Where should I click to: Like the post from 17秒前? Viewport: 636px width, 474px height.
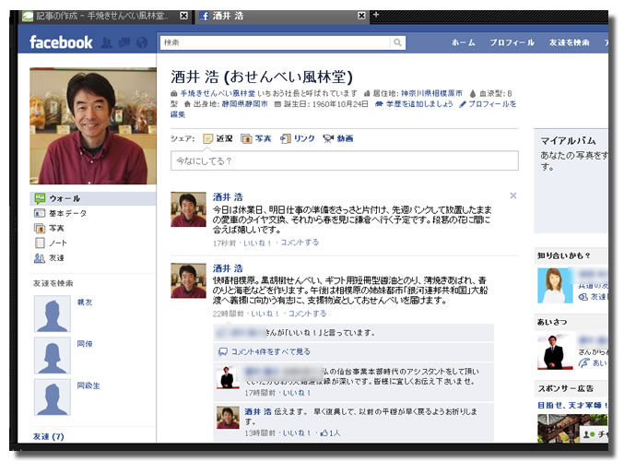[257, 243]
